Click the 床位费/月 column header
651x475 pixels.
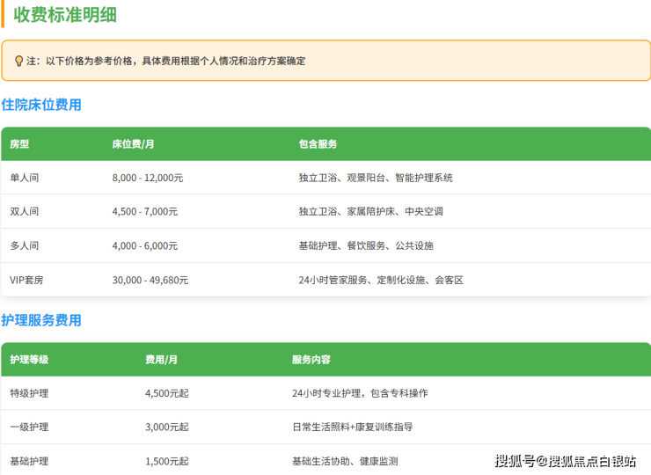click(x=133, y=143)
